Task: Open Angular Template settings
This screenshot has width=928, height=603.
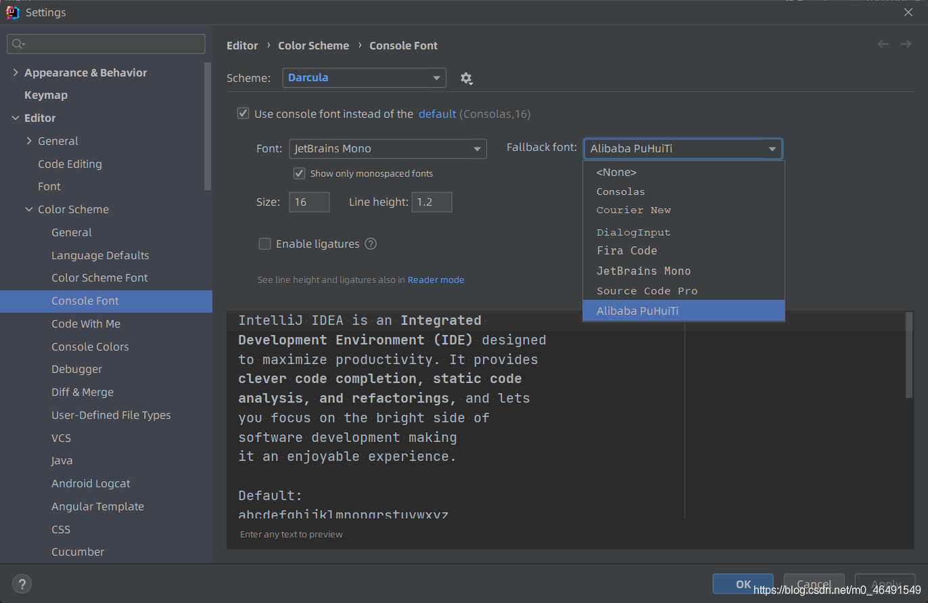Action: coord(97,506)
